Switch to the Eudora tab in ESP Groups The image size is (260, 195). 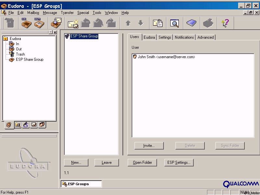tap(149, 37)
